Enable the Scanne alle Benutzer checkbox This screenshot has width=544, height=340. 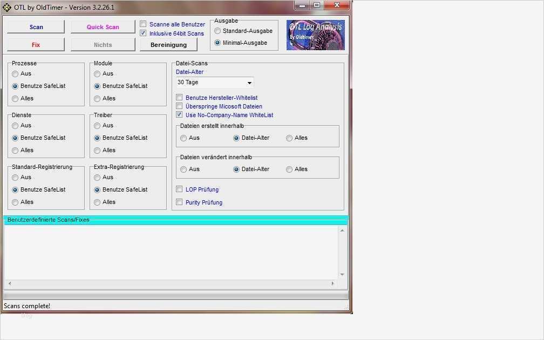(x=143, y=24)
